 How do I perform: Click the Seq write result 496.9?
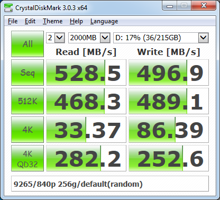coord(169,72)
